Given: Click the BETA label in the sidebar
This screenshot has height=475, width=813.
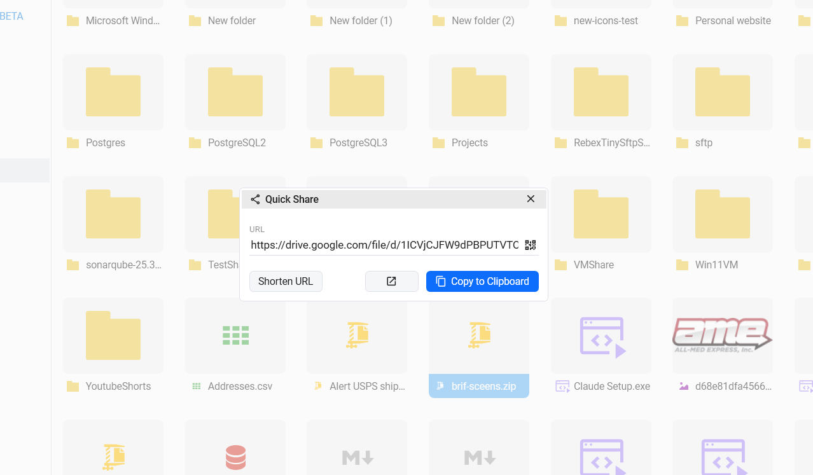Looking at the screenshot, I should coord(11,17).
